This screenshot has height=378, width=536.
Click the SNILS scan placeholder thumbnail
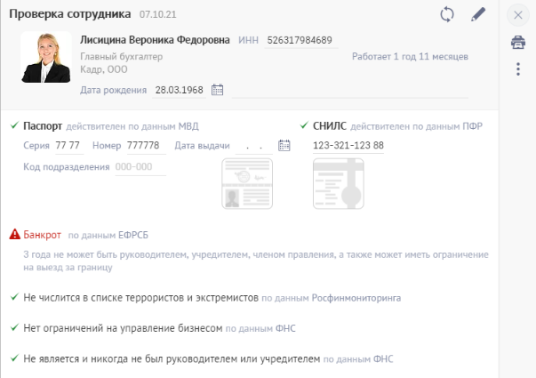pos(339,183)
